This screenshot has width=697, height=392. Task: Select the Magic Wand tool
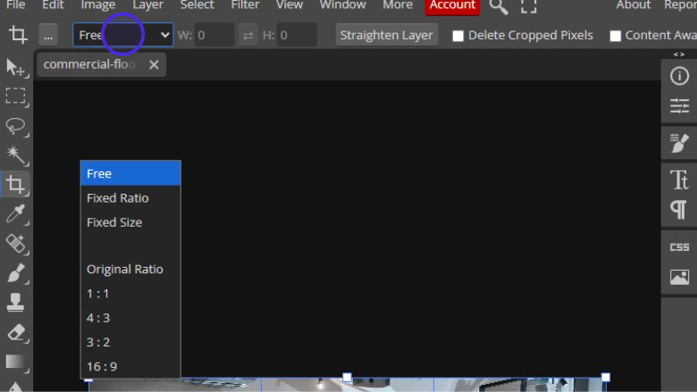16,155
